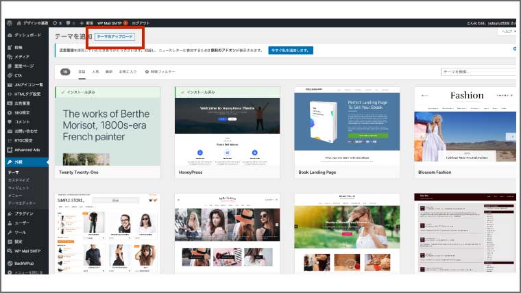Open the user greeting account menu

[x=492, y=23]
